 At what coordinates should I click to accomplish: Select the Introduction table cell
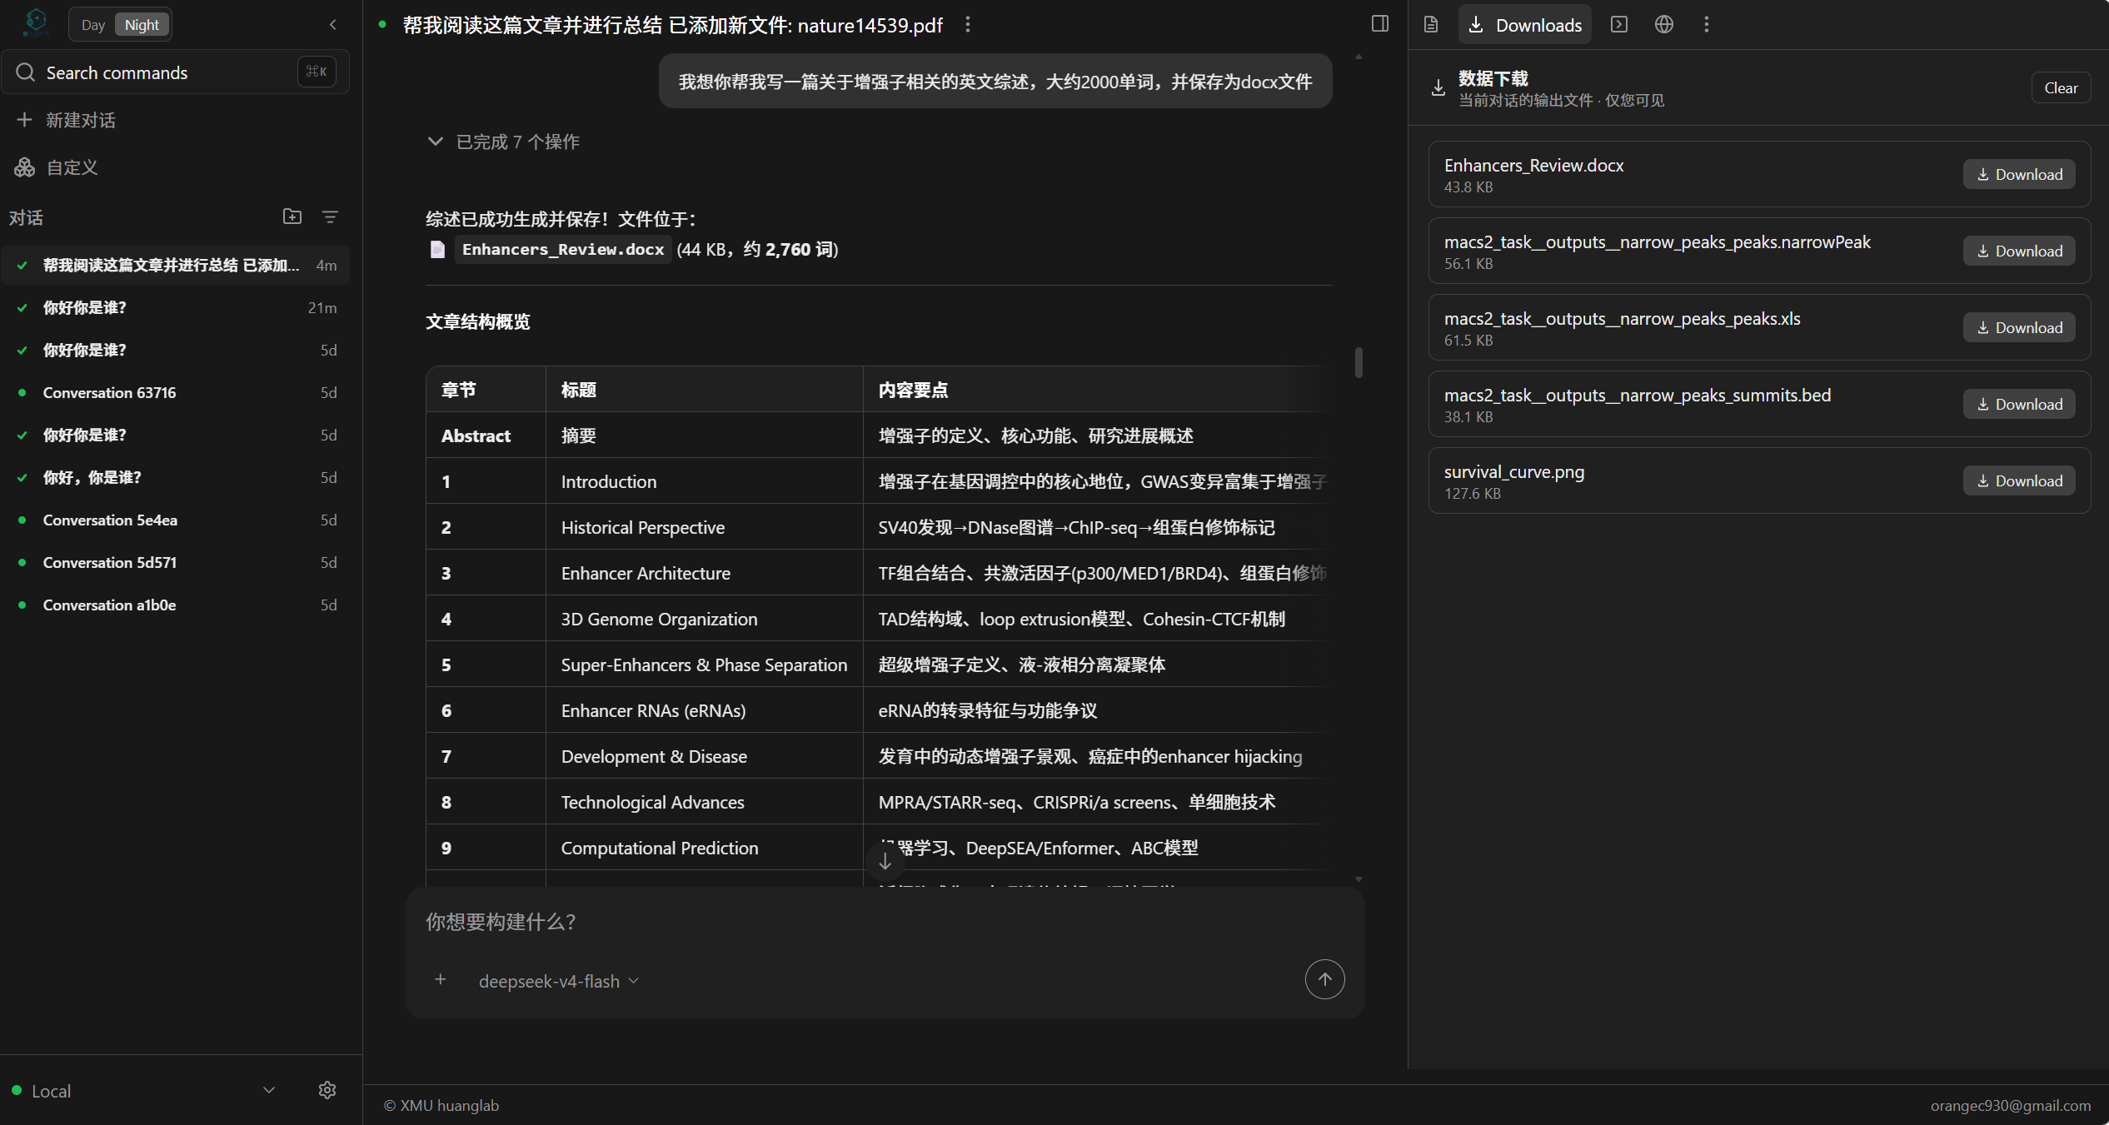pyautogui.click(x=704, y=481)
